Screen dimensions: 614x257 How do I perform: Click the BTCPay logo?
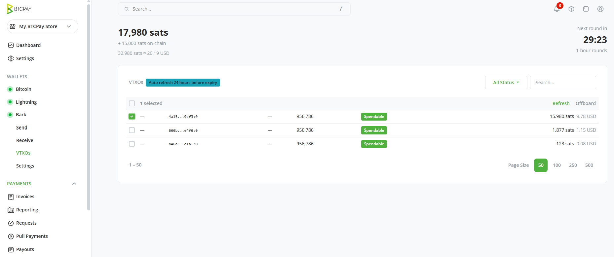[19, 9]
